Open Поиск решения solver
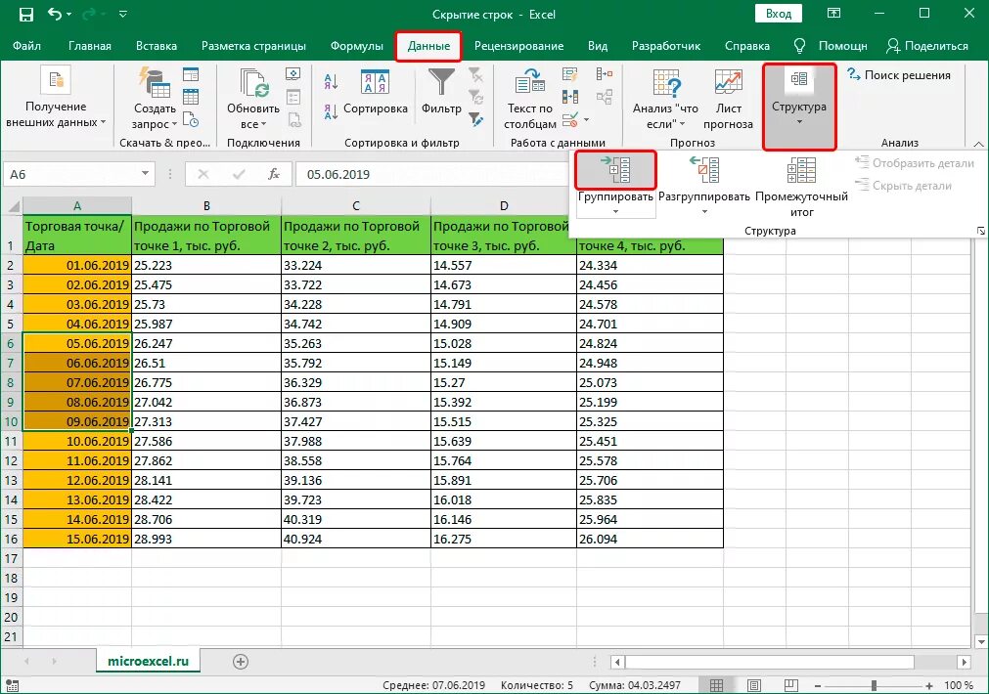The height and width of the screenshot is (694, 989). tap(898, 75)
